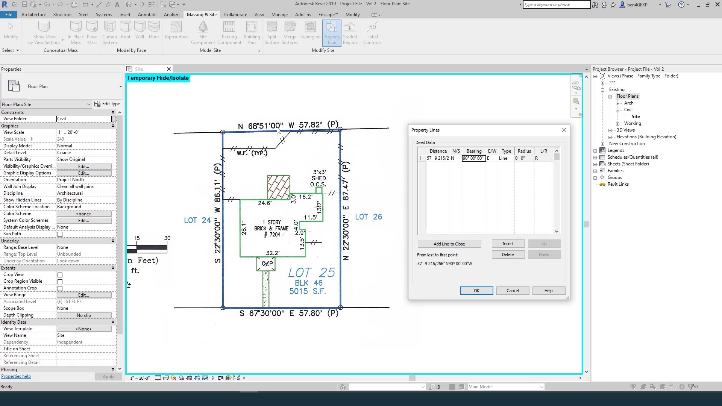Screen dimensions: 722x406
Task: Click the Insert button in Property Lines
Action: (508, 243)
